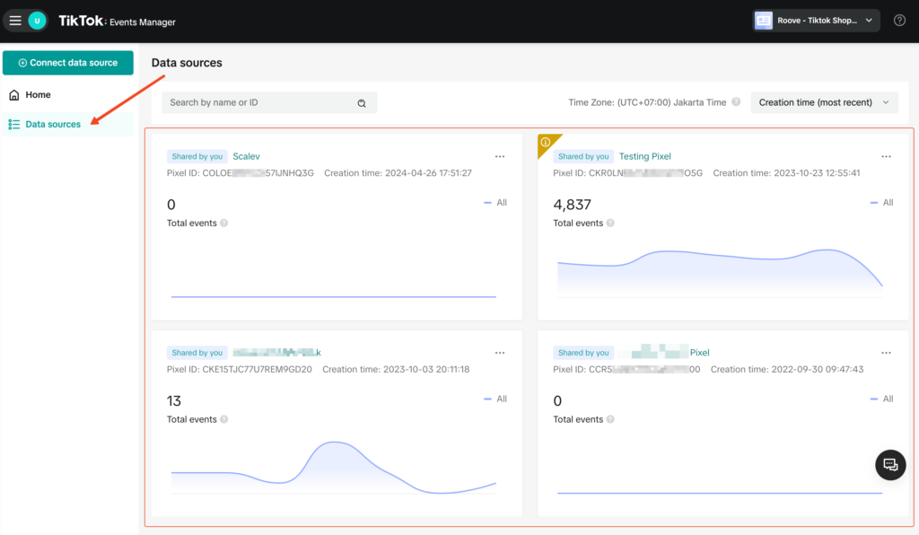Click Creation time: 2023-10-23 12:55:41 text
The height and width of the screenshot is (535, 919).
(x=786, y=173)
